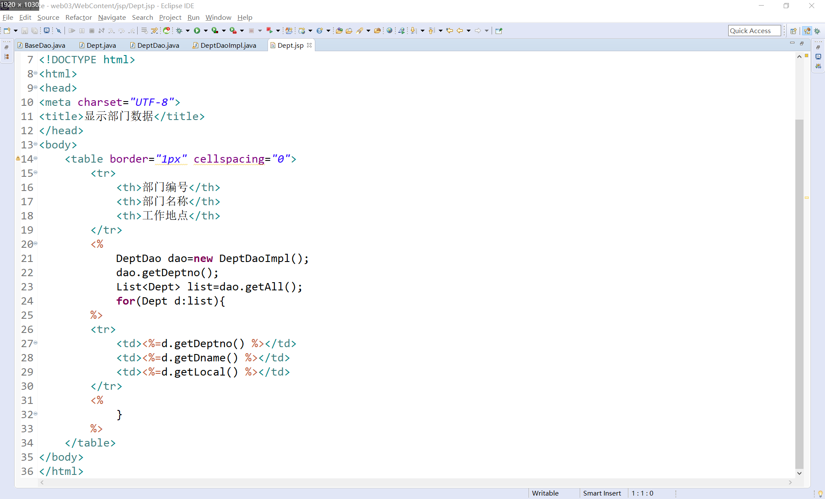
Task: Click the horizontal scroll right arrow
Action: click(x=790, y=483)
